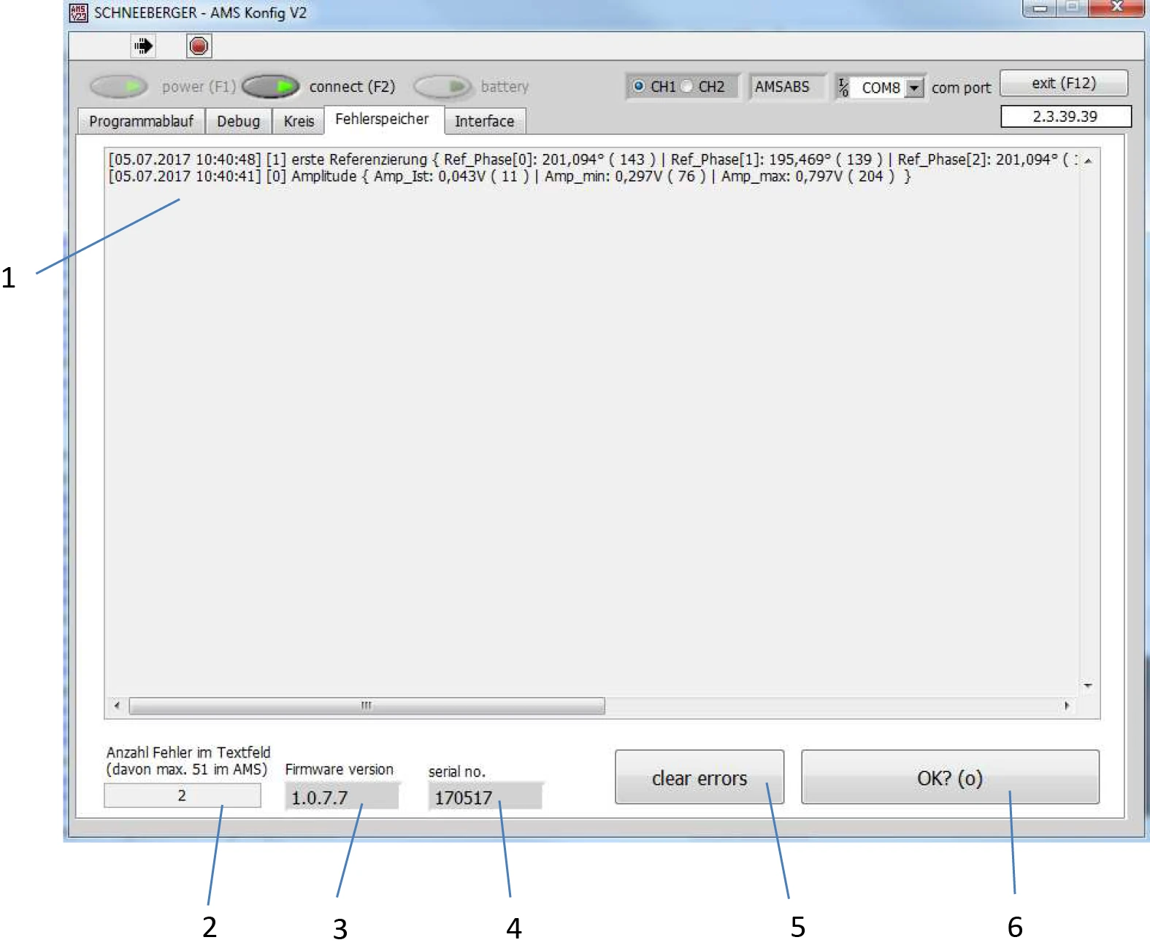Click the clear errors button
The height and width of the screenshot is (948, 1150).
coord(699,778)
